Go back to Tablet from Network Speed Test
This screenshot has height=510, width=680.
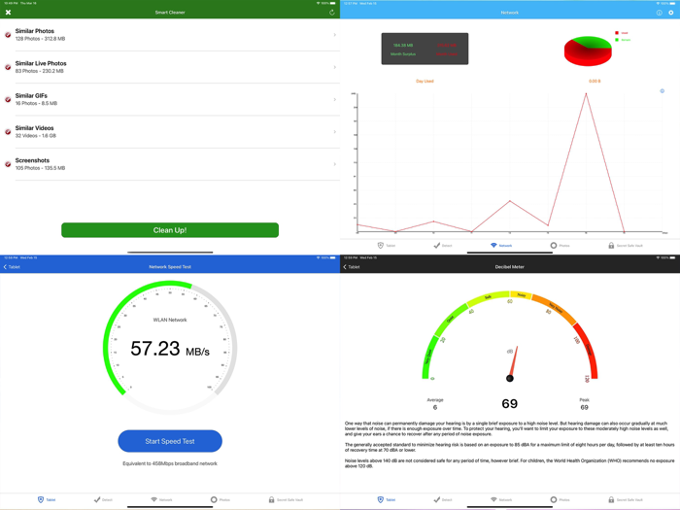click(x=12, y=267)
